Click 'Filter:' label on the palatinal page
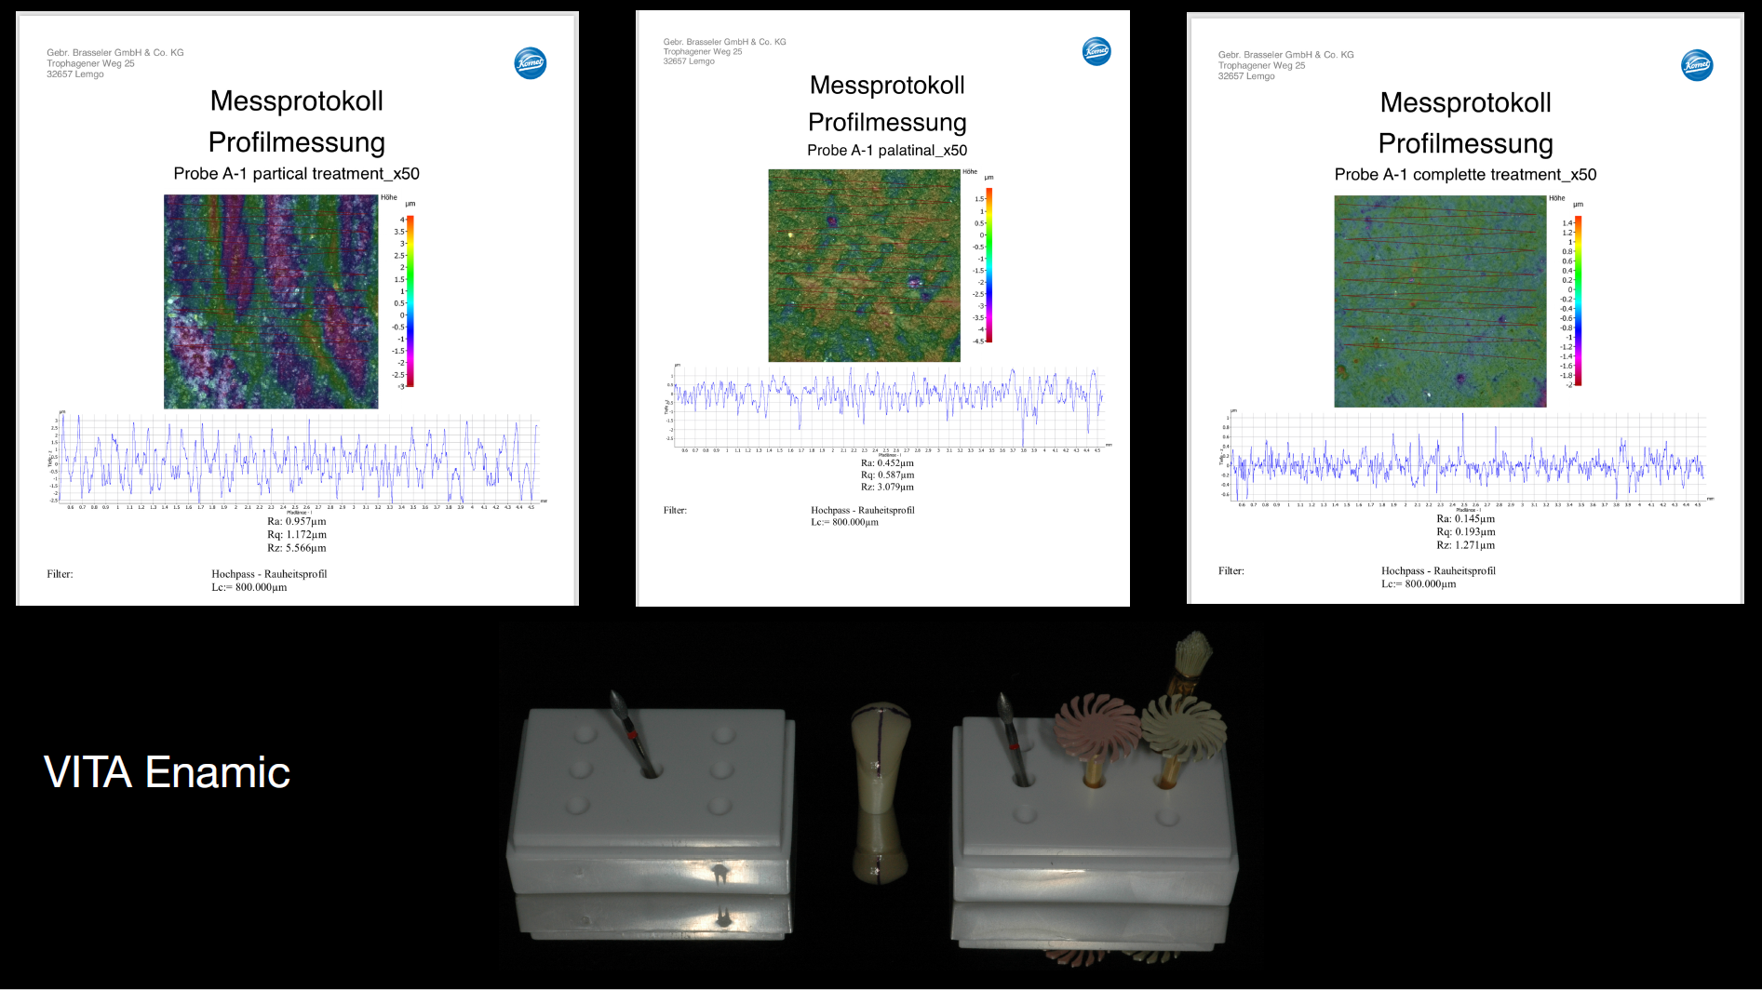This screenshot has width=1762, height=990. (675, 511)
